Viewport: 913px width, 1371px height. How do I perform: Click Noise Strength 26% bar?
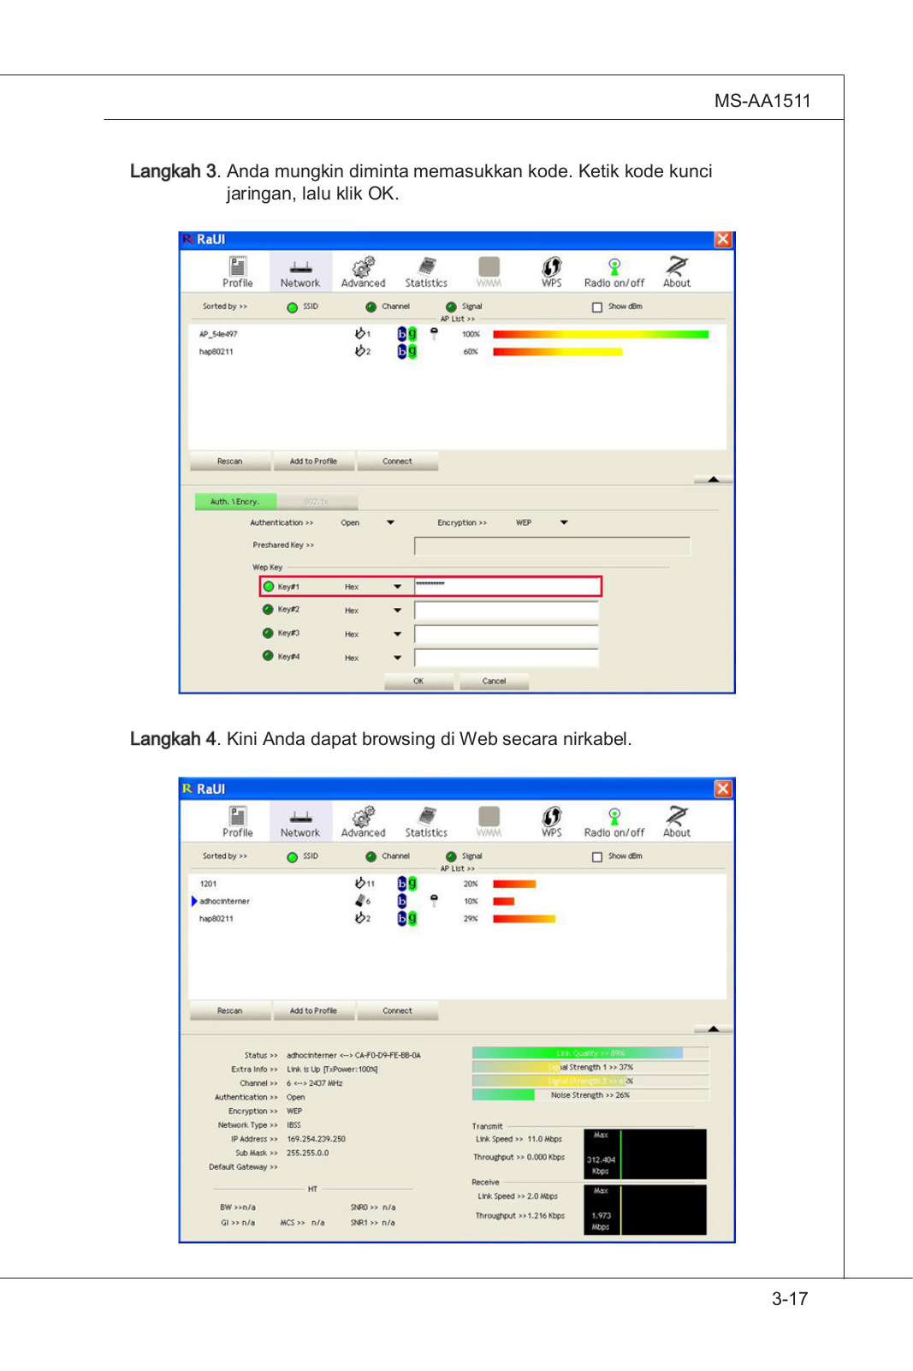click(590, 1095)
